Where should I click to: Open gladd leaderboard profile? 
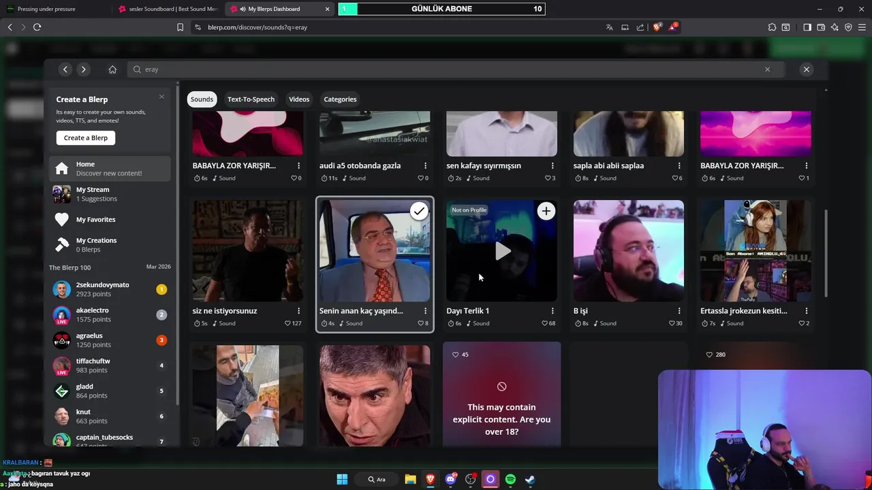click(x=110, y=391)
